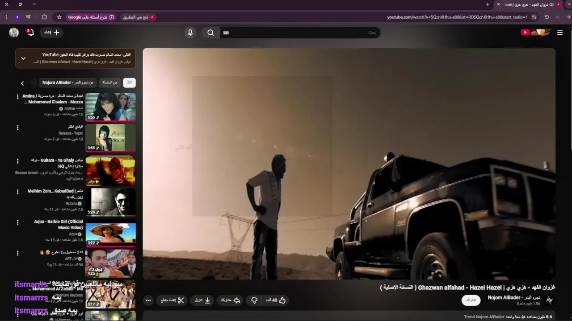572x321 pixels.
Task: Open the video description box with view count
Action: 349,316
